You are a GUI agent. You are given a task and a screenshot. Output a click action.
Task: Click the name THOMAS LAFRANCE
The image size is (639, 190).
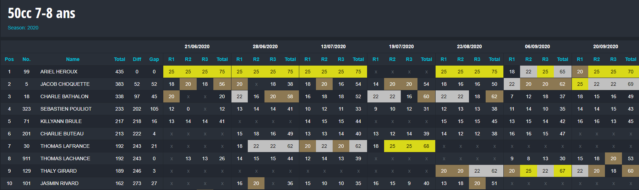(65, 146)
